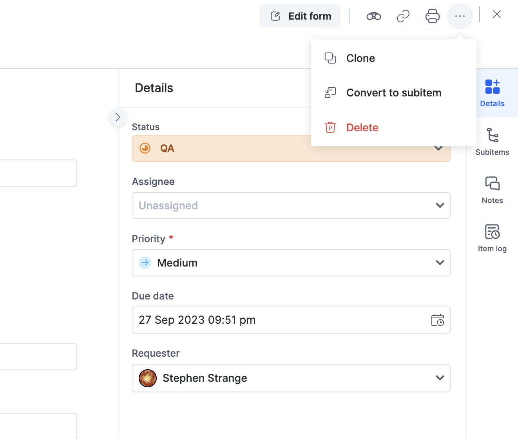Click the trash icon beside Delete
The image size is (518, 439).
[x=330, y=127]
